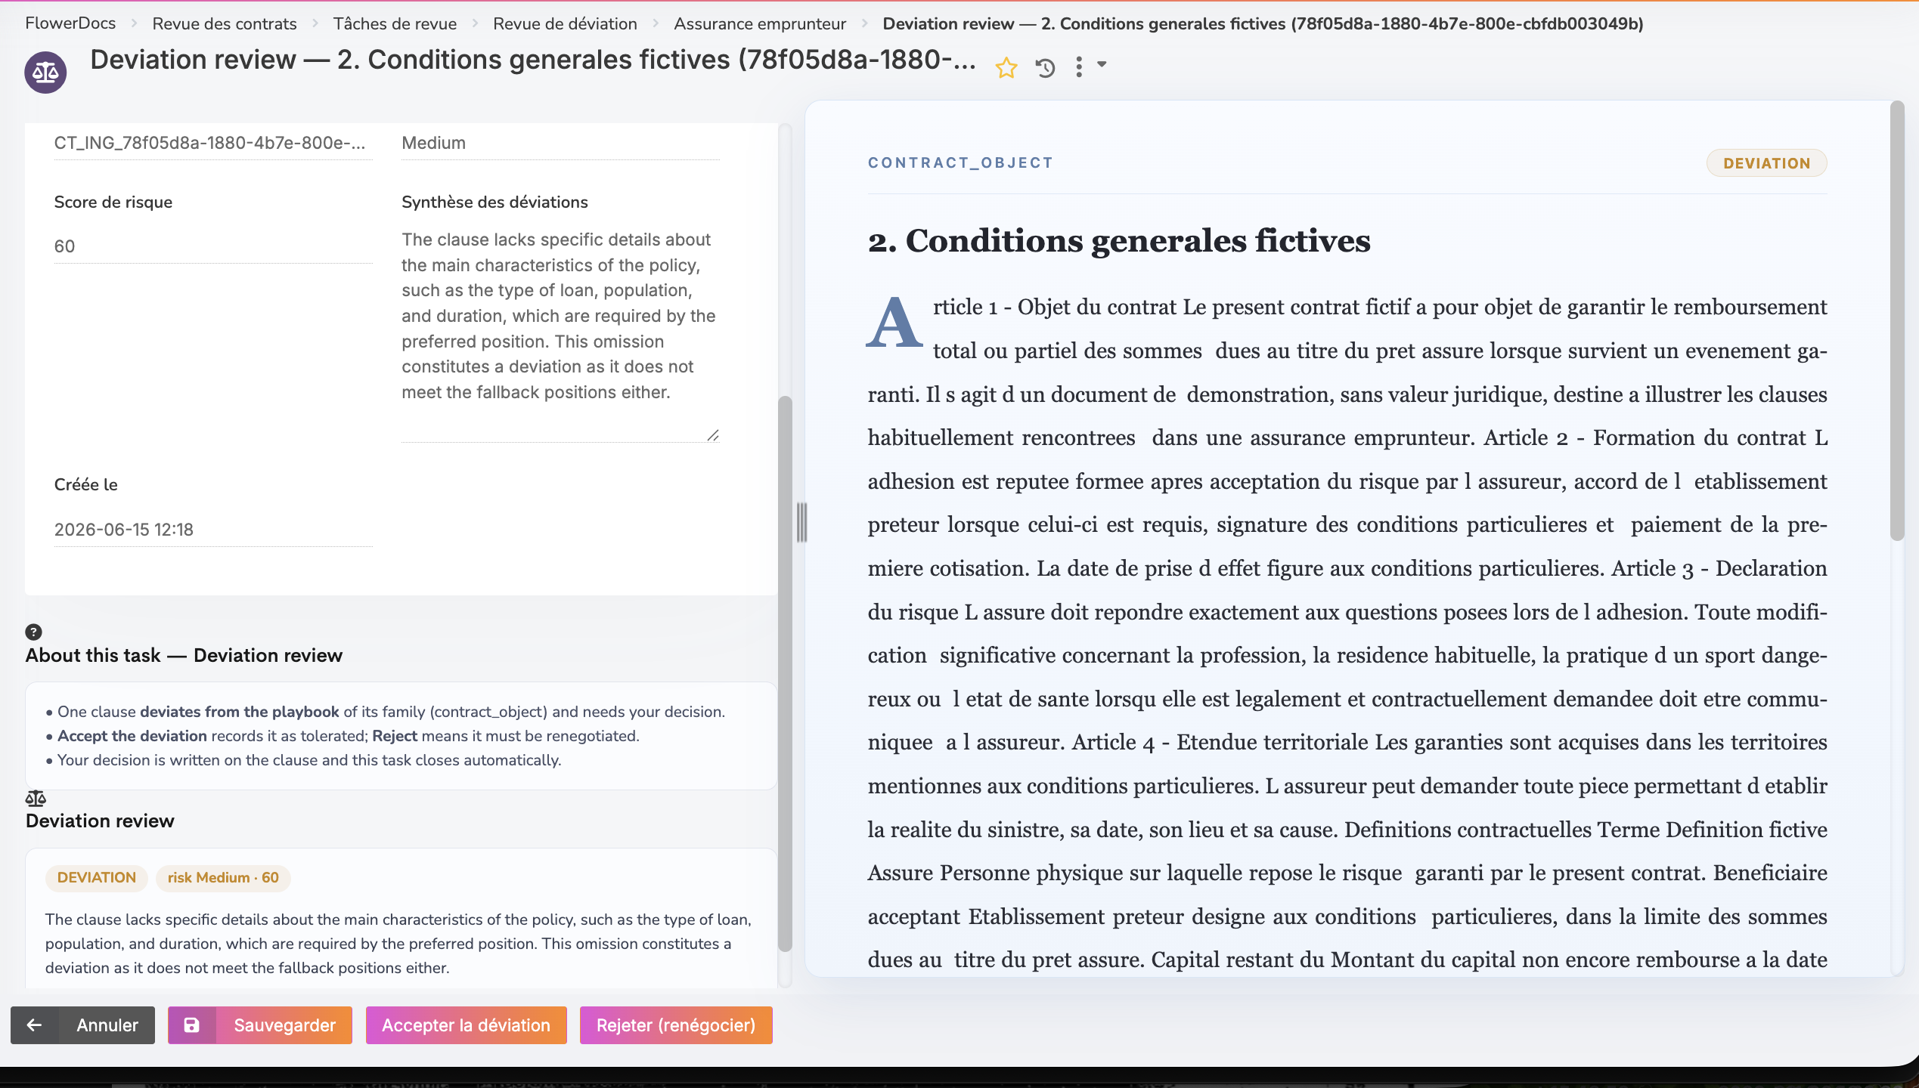Open the history clock icon

coord(1045,68)
